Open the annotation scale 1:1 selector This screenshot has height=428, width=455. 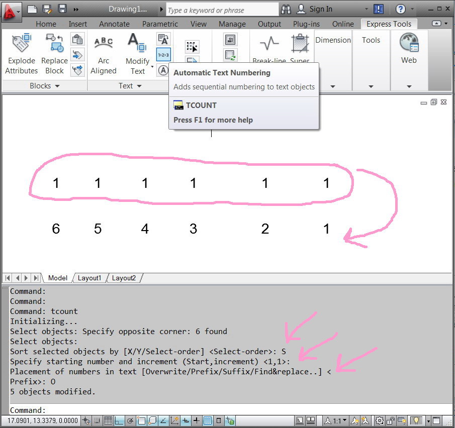tap(337, 420)
